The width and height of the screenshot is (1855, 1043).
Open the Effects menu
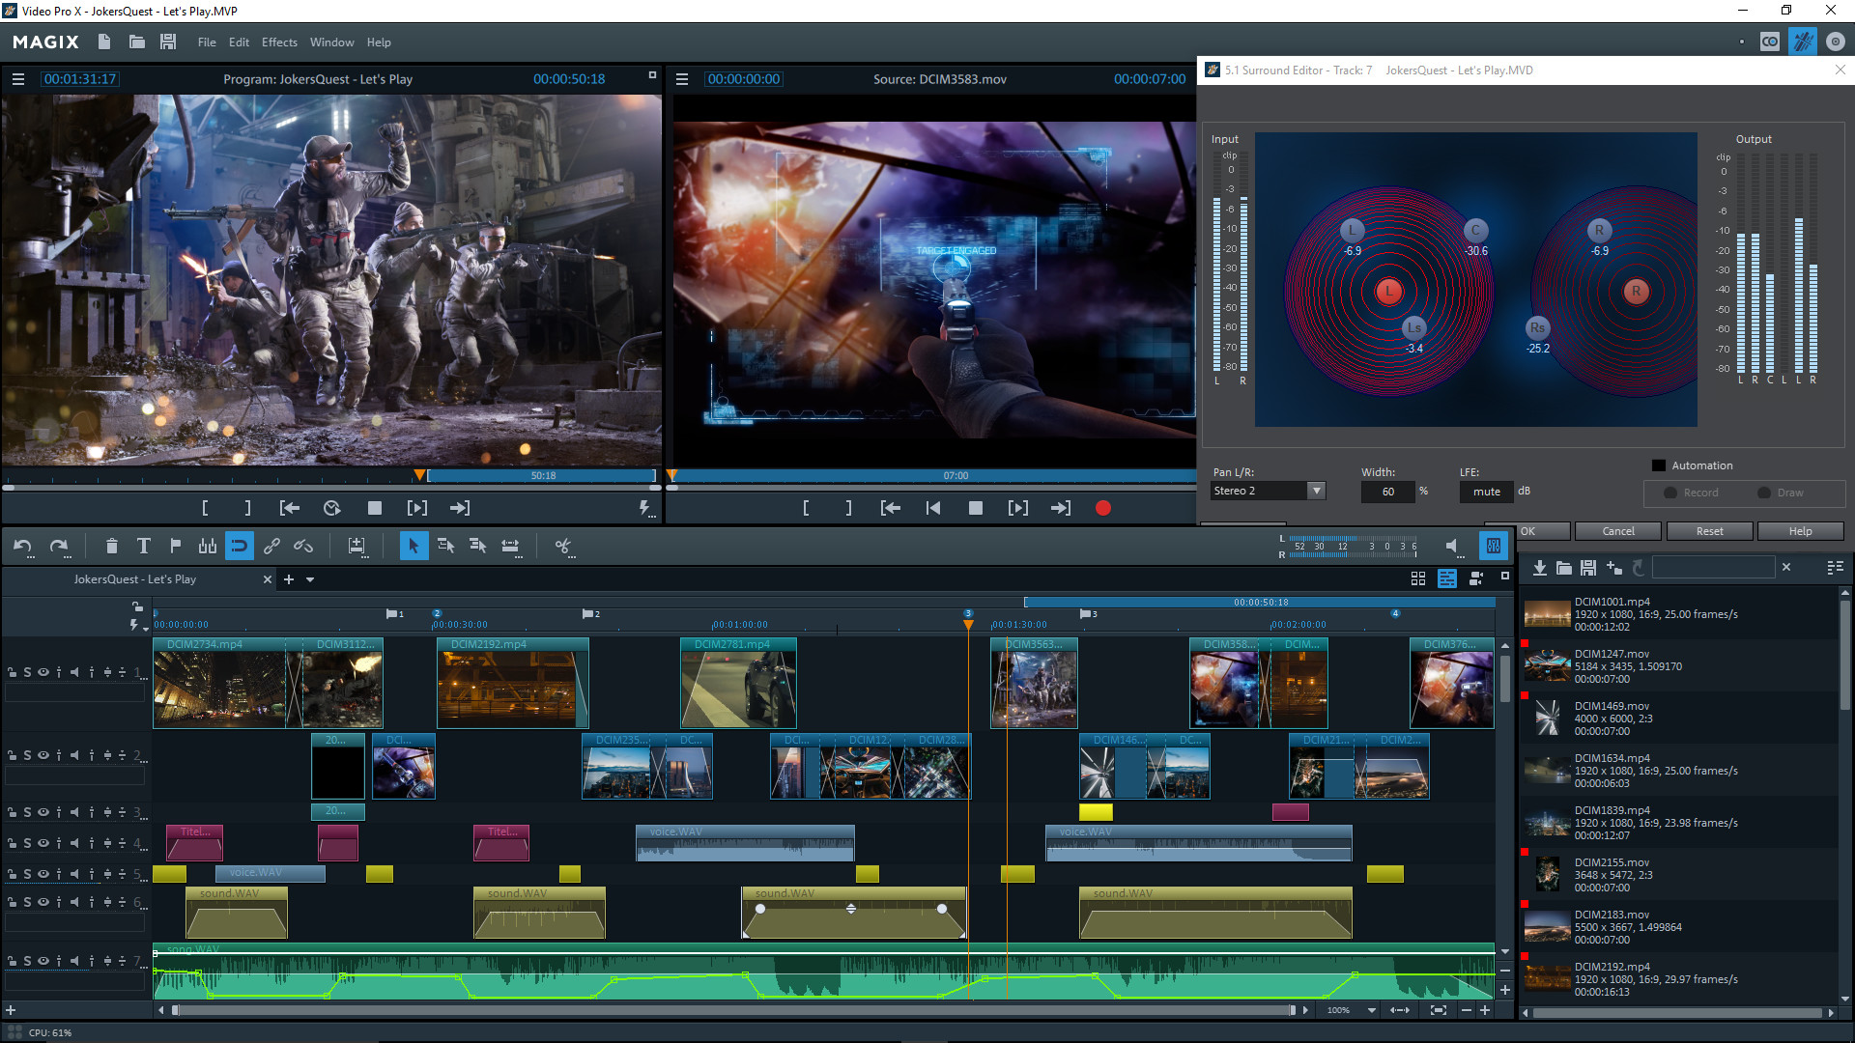point(279,42)
